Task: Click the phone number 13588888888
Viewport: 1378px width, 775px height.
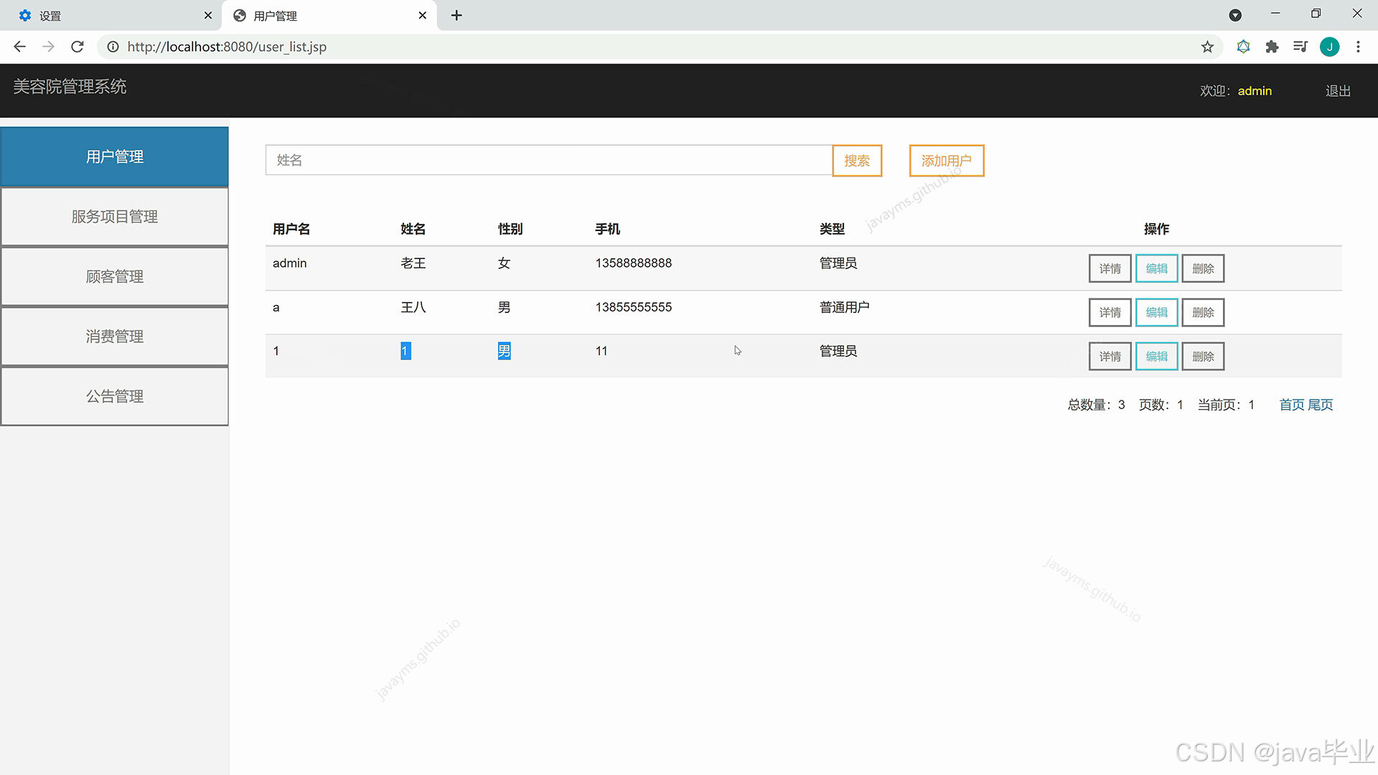Action: [x=633, y=263]
